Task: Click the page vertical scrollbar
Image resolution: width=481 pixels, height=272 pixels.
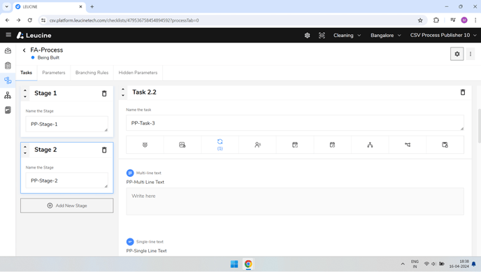Action: coord(479,126)
